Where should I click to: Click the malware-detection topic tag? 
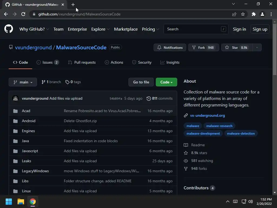click(x=241, y=134)
